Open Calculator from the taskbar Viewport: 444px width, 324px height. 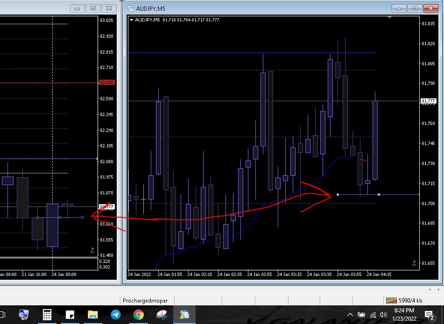47,315
